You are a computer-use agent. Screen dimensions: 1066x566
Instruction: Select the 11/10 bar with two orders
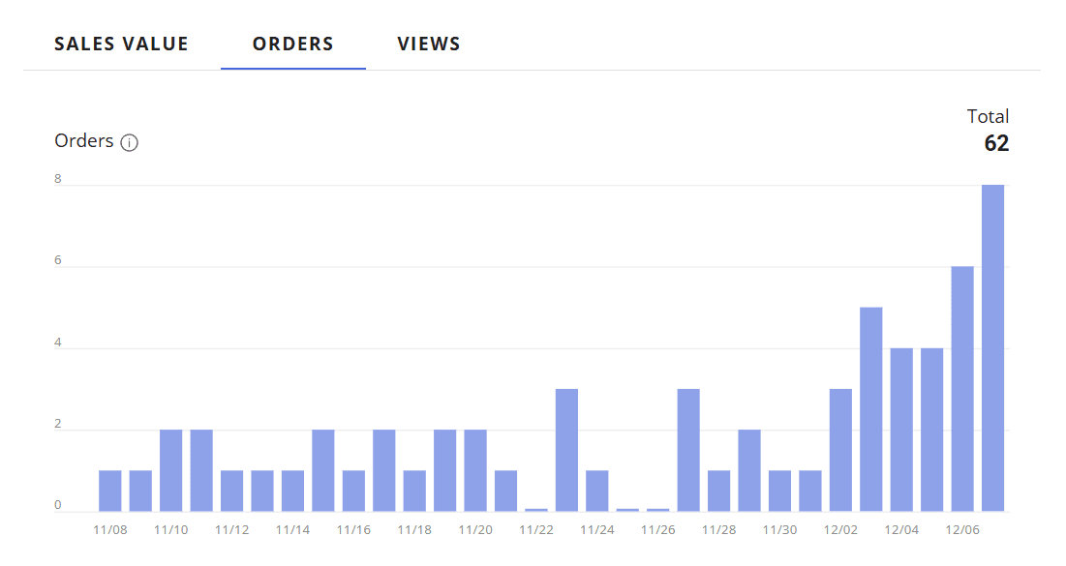pyautogui.click(x=171, y=470)
